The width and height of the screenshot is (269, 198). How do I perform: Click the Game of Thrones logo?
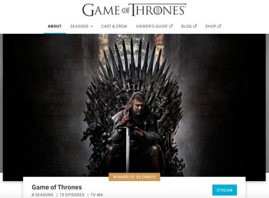(134, 10)
